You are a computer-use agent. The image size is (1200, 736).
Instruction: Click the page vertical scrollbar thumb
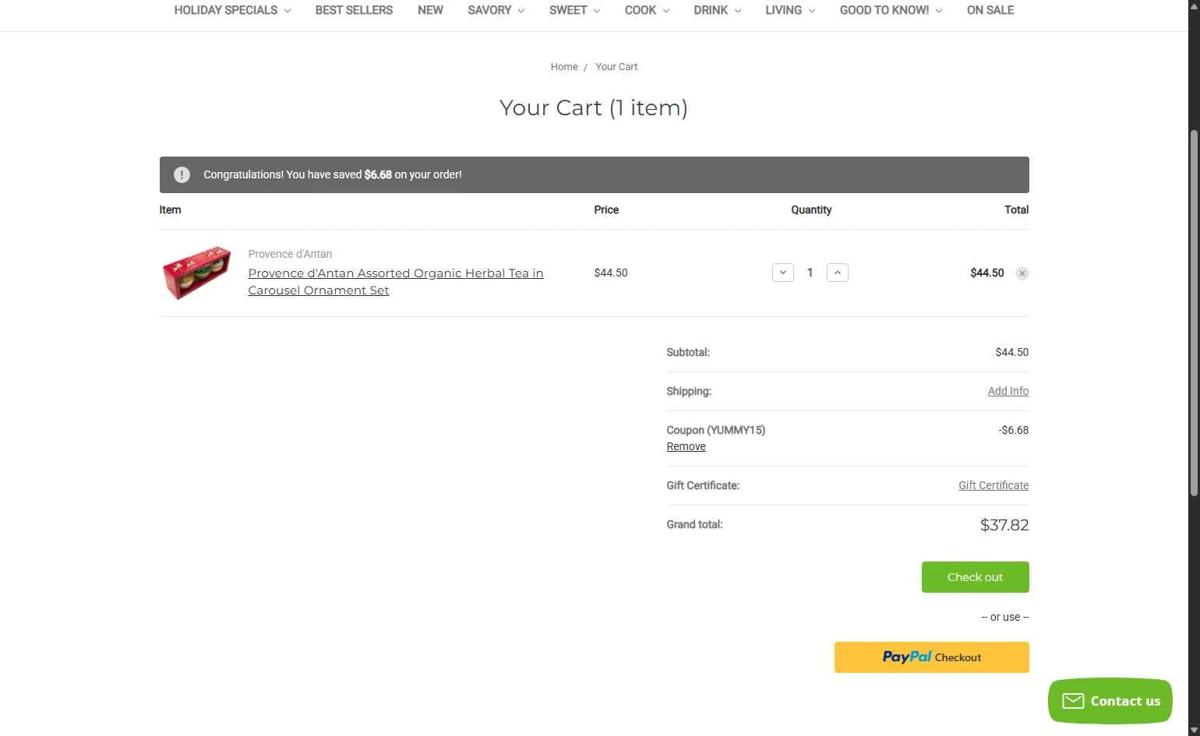pos(1194,312)
